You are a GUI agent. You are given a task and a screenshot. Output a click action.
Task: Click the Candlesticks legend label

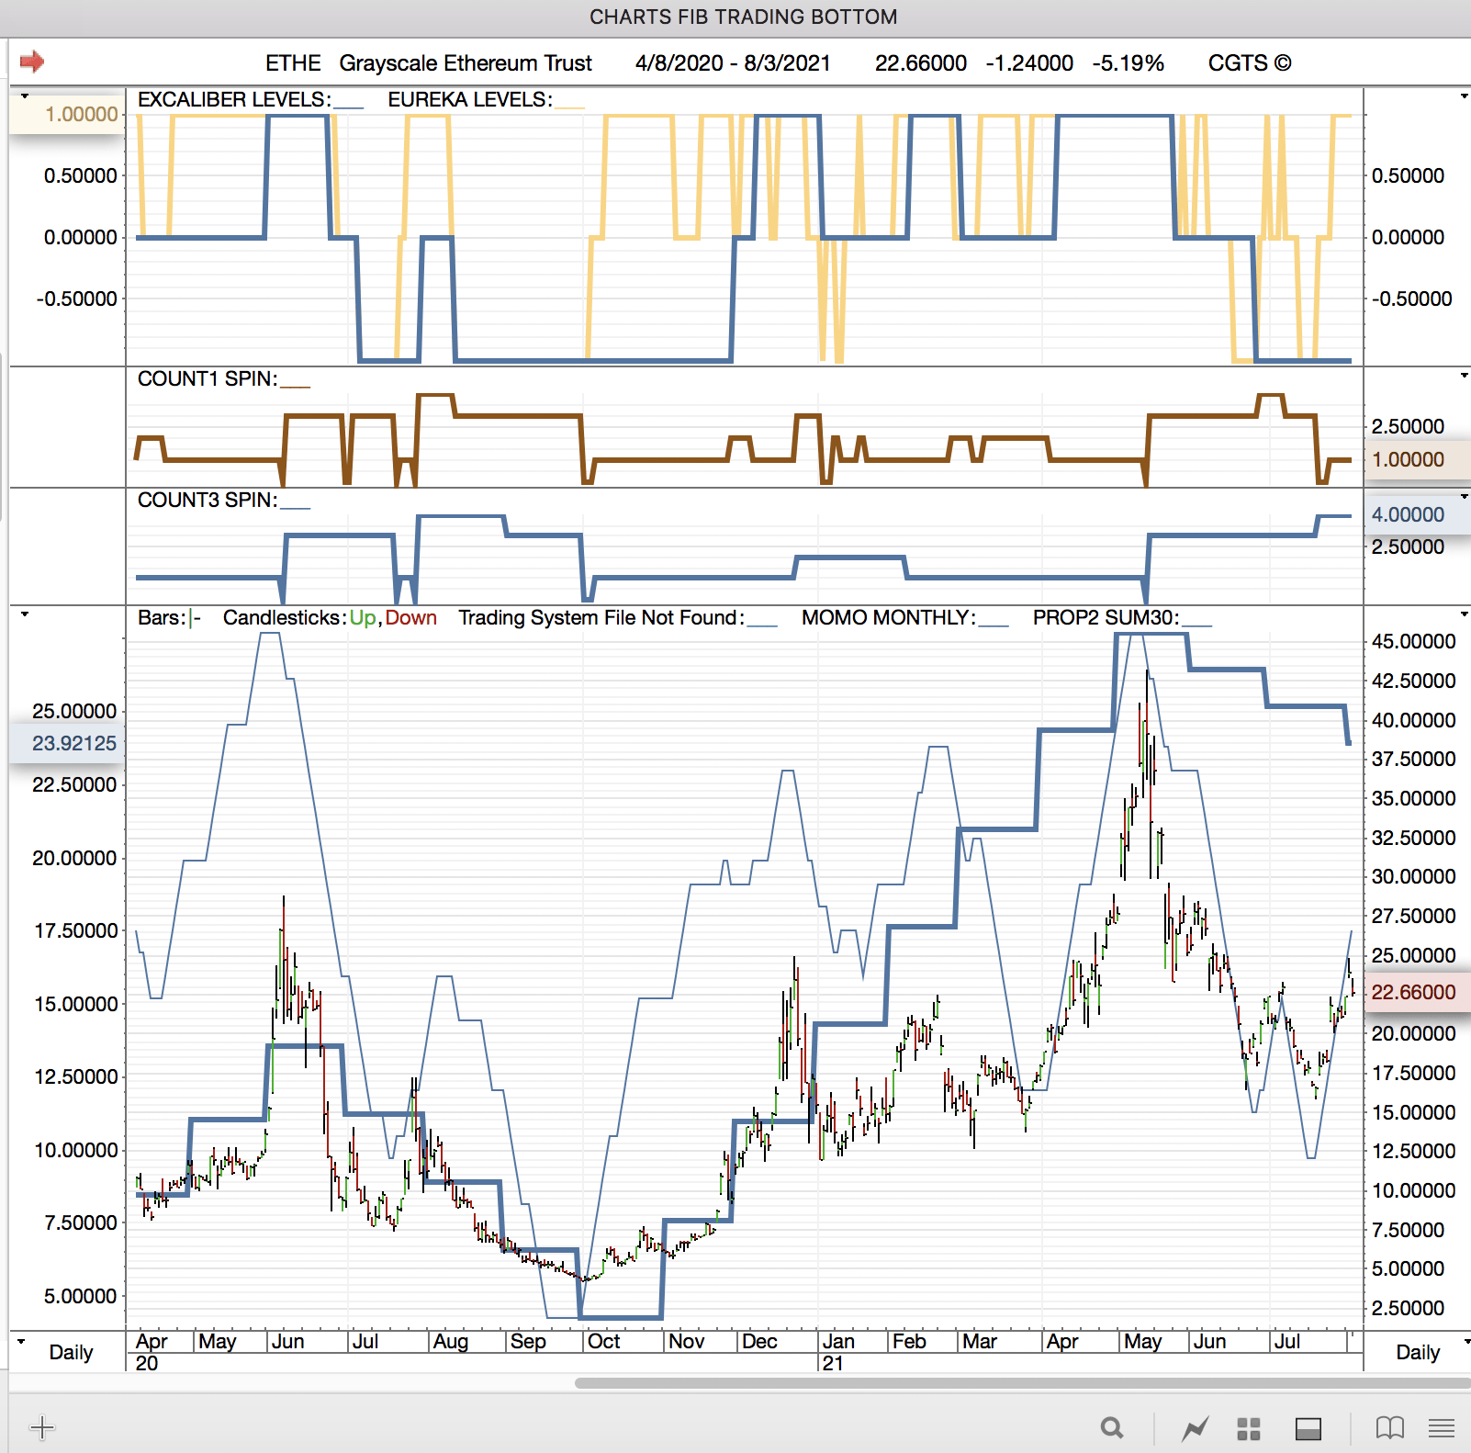pos(285,618)
